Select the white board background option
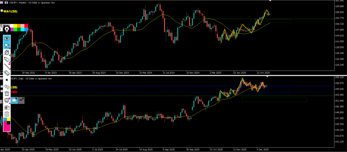Screen dimensions: 347x152 (x=15, y=100)
